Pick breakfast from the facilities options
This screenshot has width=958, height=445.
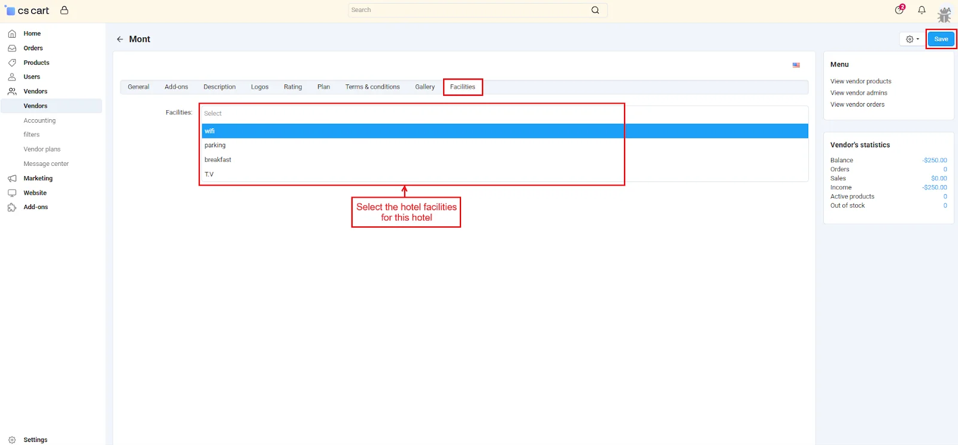218,160
